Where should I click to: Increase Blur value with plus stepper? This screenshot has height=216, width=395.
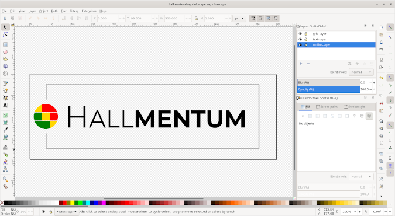(374, 82)
